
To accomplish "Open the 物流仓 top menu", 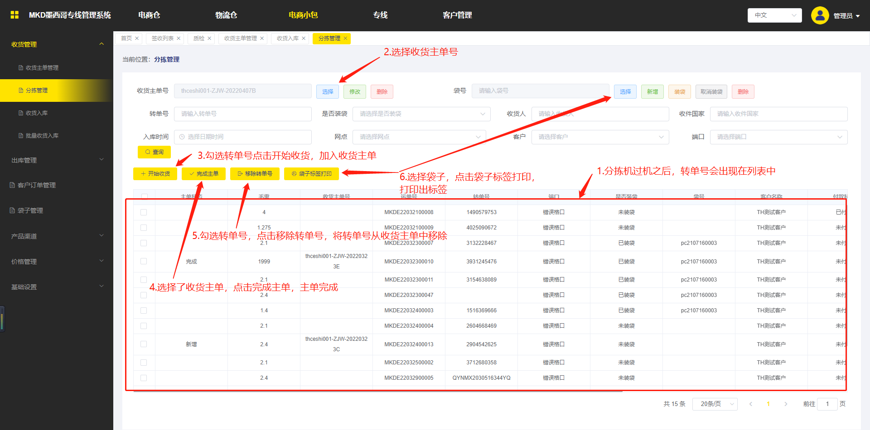I will coord(226,15).
